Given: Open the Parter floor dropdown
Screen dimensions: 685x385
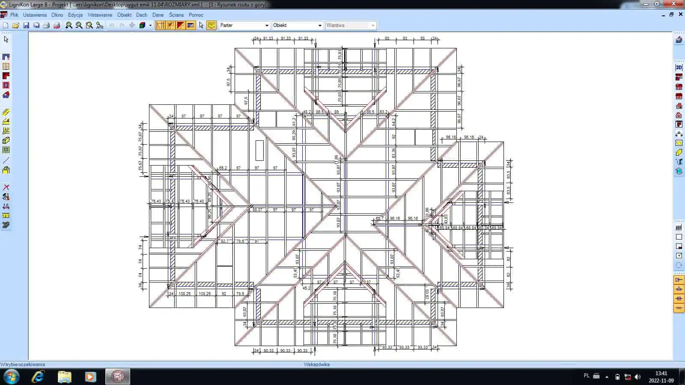Looking at the screenshot, I should point(244,26).
